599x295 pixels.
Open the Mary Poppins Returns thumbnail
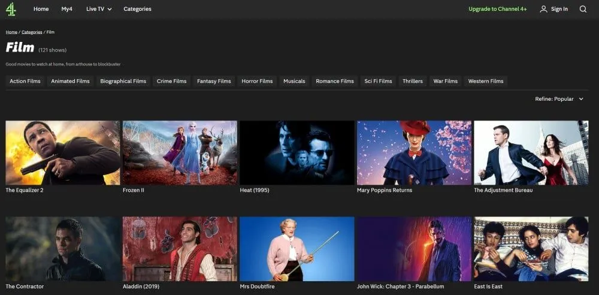pos(414,153)
